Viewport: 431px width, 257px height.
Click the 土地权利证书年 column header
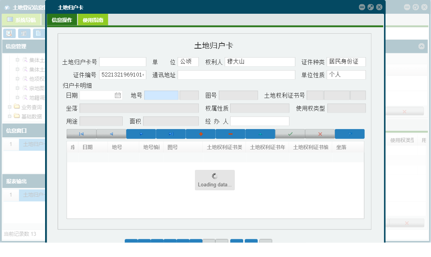coord(267,147)
